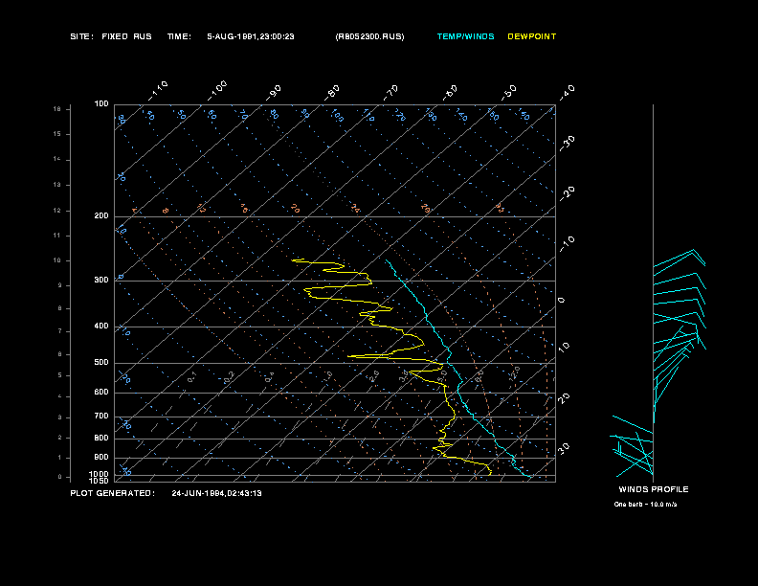Select the FIXED RUS site name
Screen dimensions: 758x586
click(126, 36)
